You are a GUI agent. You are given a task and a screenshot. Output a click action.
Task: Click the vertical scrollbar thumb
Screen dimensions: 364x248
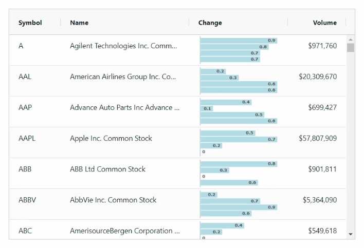351,48
